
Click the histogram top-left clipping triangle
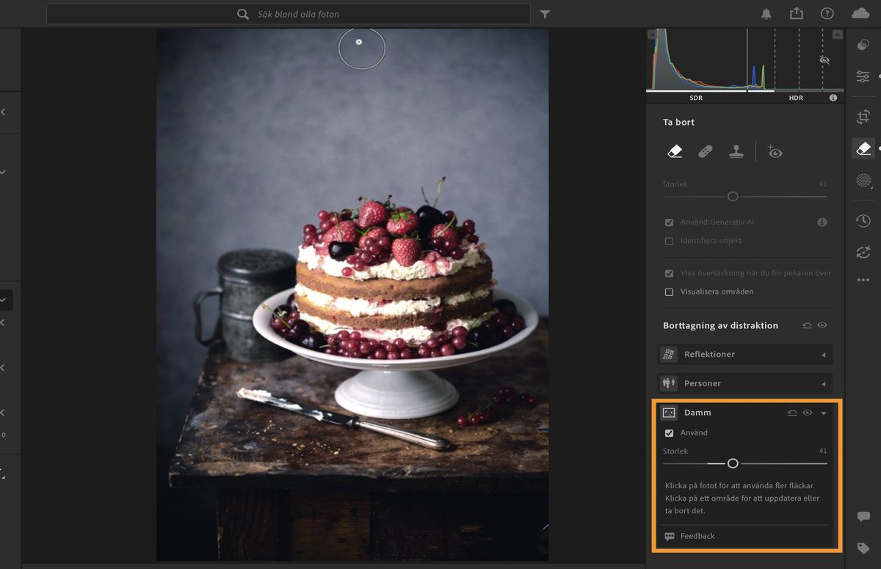[651, 35]
